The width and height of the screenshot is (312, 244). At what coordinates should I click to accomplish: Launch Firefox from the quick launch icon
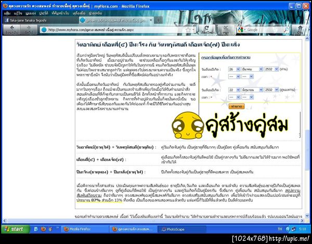[43, 229]
